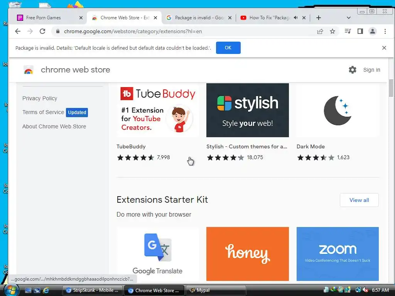Dismiss the Package is invalid infobar

[x=384, y=48]
